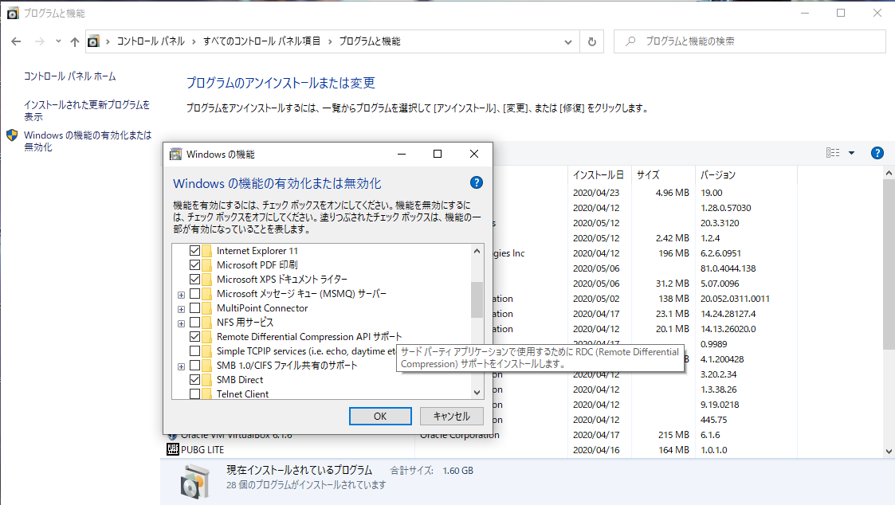Check Microsoft メッセージ キュー (MSMQ) サーバー
Screen dimensions: 895x505
coord(194,294)
